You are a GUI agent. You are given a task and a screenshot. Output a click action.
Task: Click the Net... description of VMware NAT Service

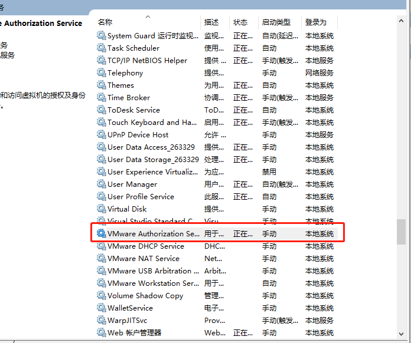coord(213,259)
